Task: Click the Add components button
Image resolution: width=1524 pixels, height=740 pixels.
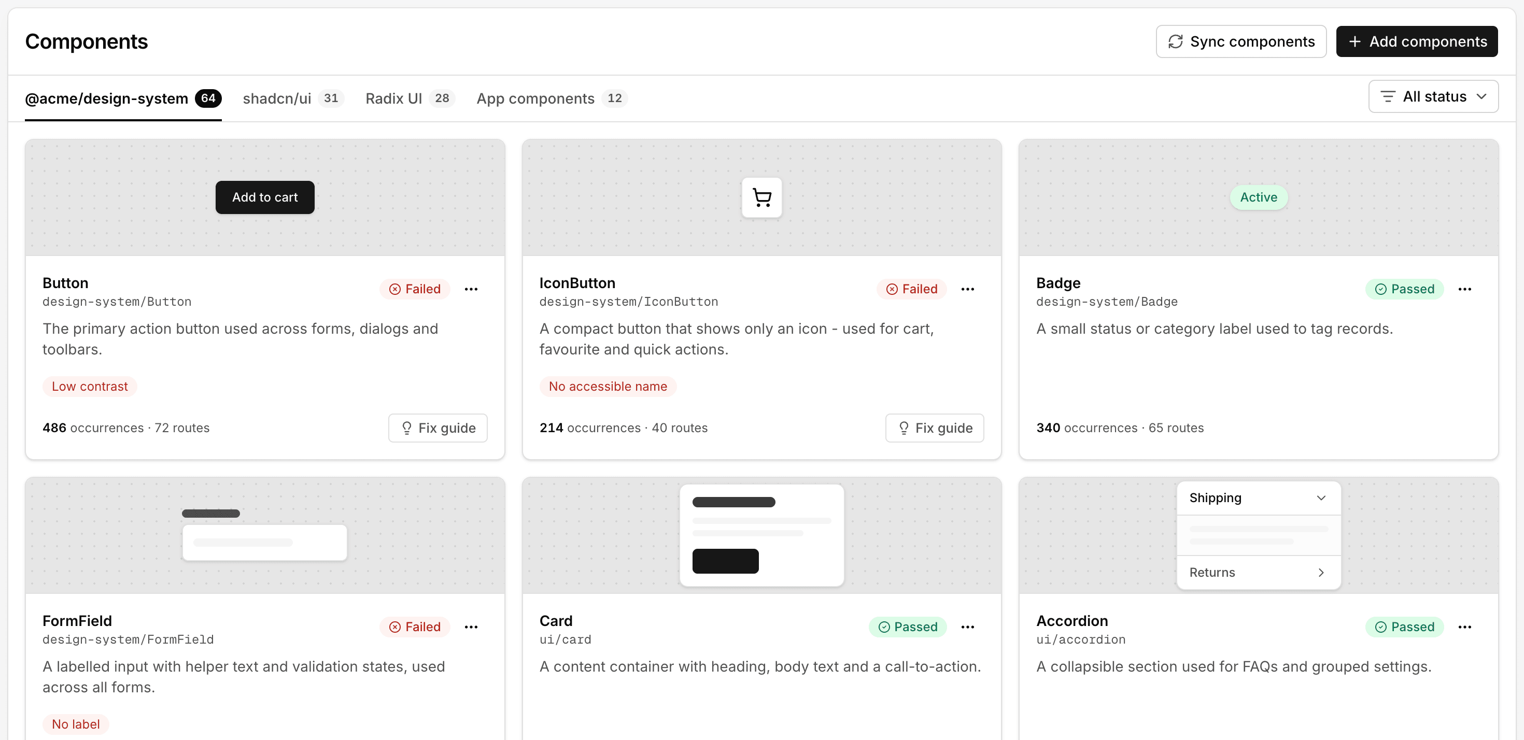Action: point(1416,41)
